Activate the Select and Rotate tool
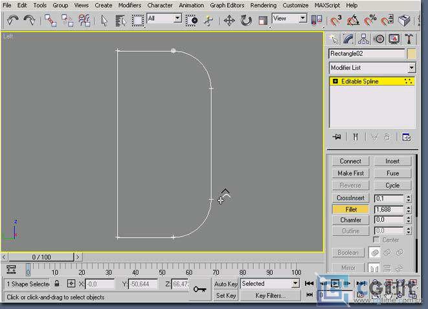This screenshot has height=309, width=428. coord(246,21)
